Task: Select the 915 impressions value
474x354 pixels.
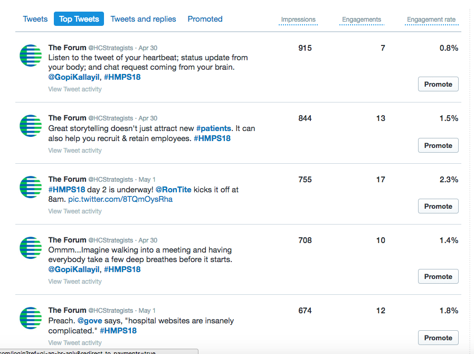Action: 305,48
